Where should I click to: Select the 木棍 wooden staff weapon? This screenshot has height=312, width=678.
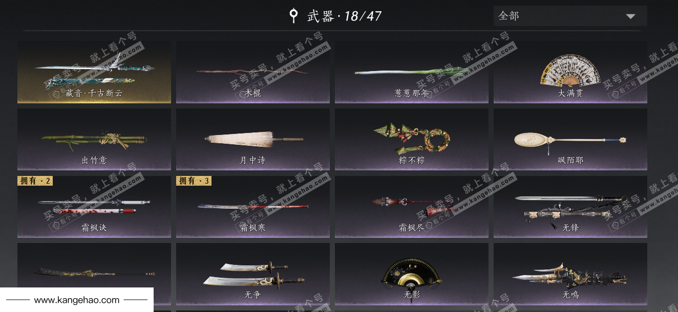(x=253, y=72)
